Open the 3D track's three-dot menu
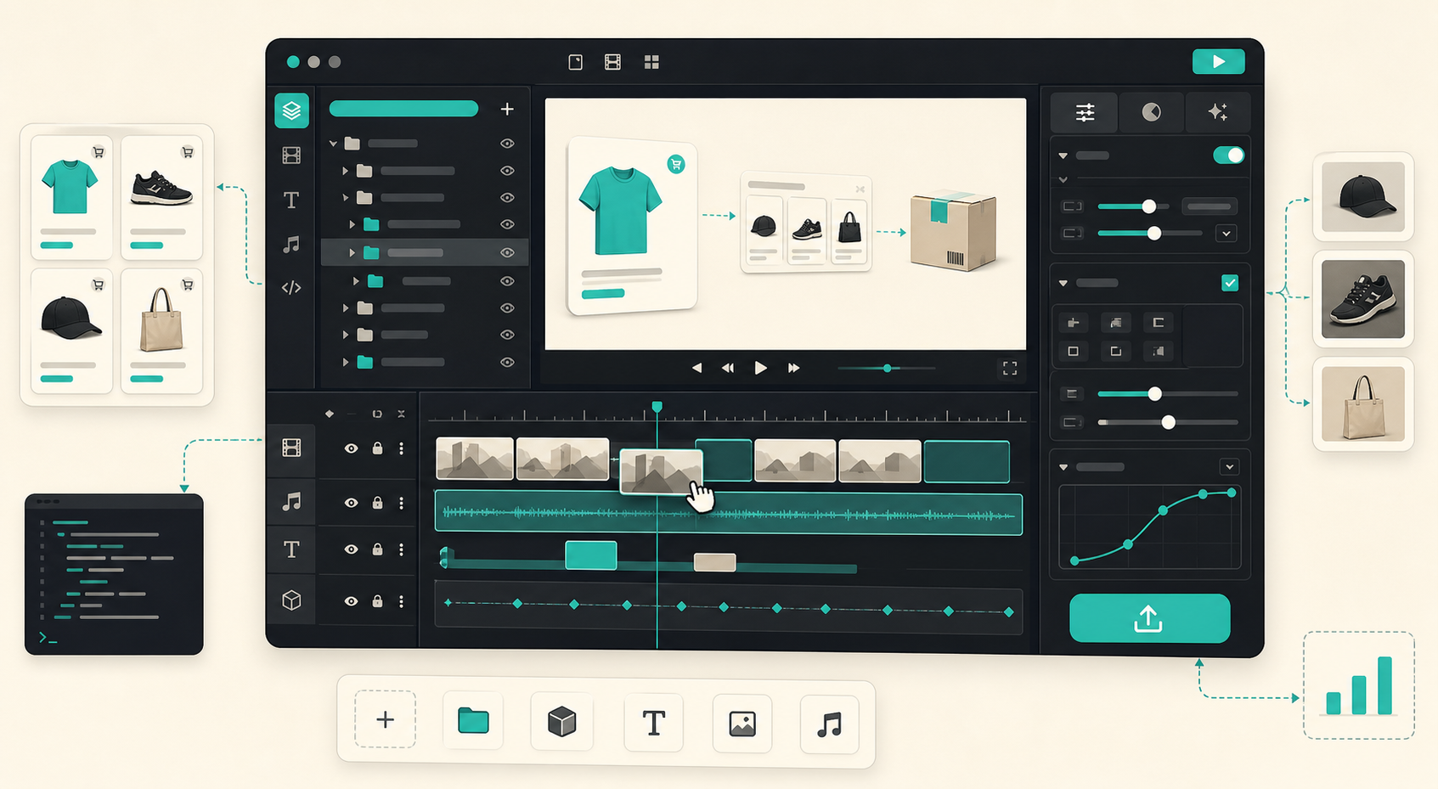The width and height of the screenshot is (1438, 789). [x=401, y=601]
